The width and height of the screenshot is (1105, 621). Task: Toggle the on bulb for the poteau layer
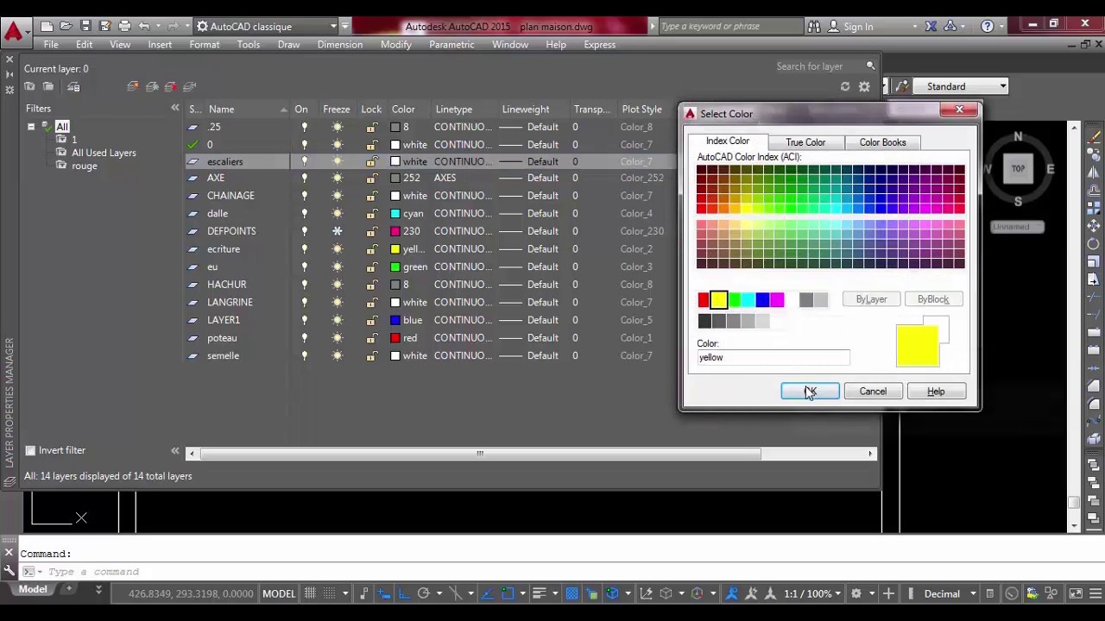pyautogui.click(x=304, y=338)
